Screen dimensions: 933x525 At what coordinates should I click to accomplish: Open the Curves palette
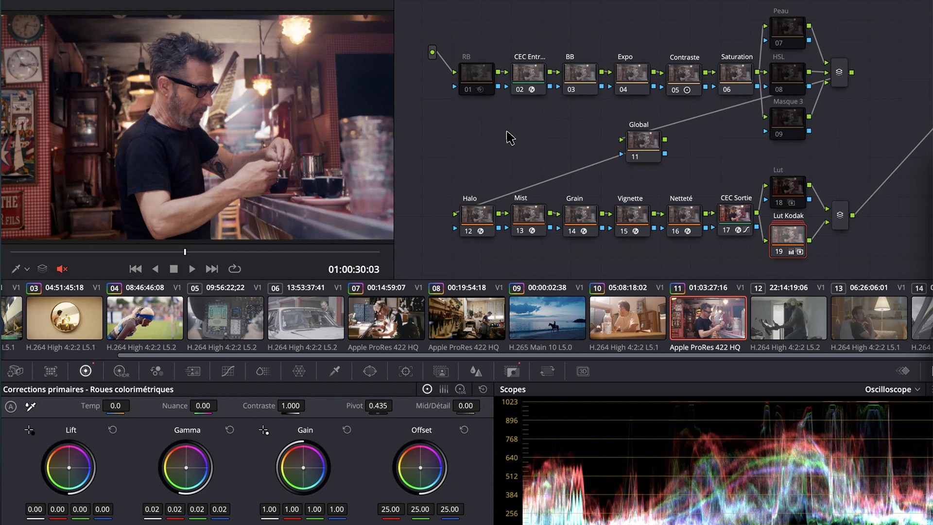click(228, 371)
